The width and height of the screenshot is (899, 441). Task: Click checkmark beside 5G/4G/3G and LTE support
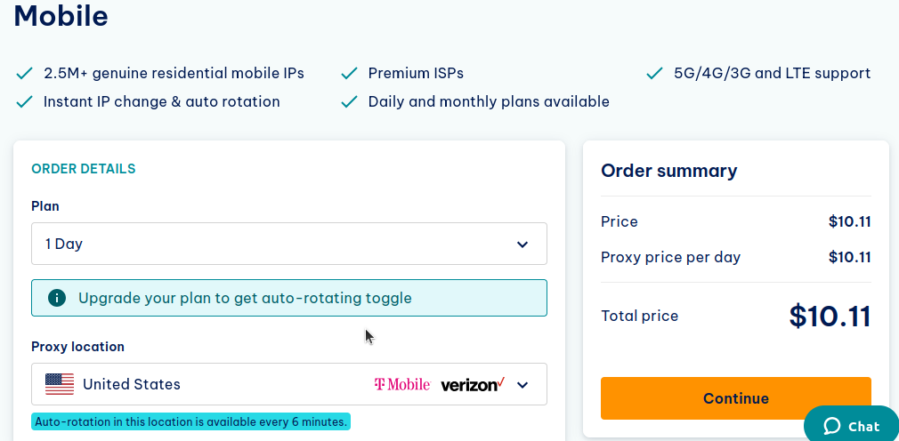coord(655,73)
